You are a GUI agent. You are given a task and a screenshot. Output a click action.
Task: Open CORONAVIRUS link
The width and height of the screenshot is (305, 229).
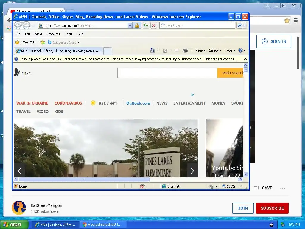tap(68, 103)
